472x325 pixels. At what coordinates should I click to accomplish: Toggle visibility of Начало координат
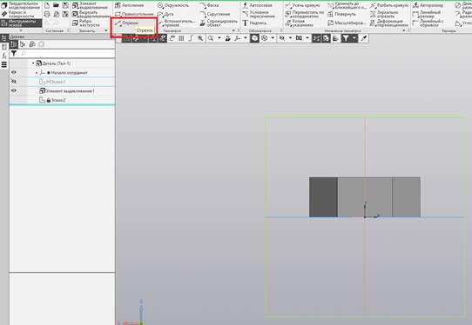tap(14, 72)
